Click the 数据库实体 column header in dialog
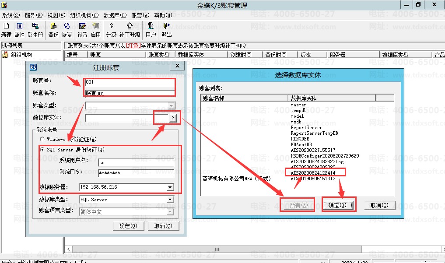The height and width of the screenshot is (263, 445). point(332,98)
